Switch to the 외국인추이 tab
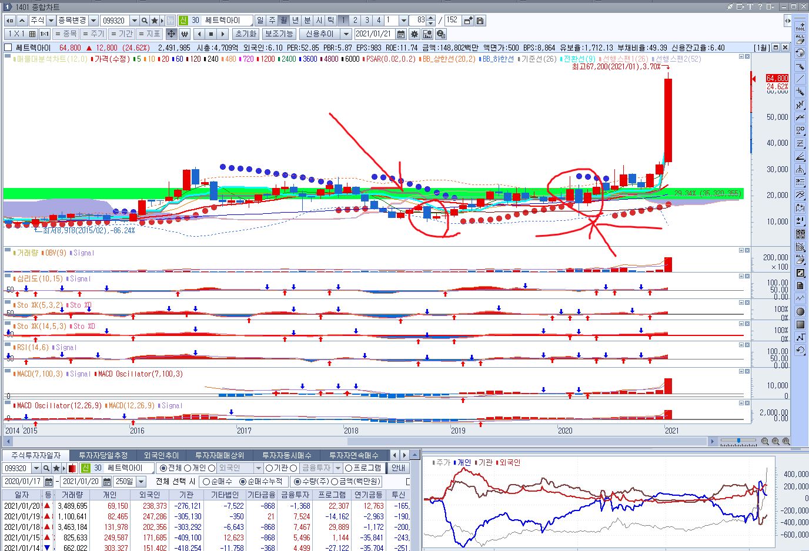Viewport: 809px width, 551px height. coord(161,455)
